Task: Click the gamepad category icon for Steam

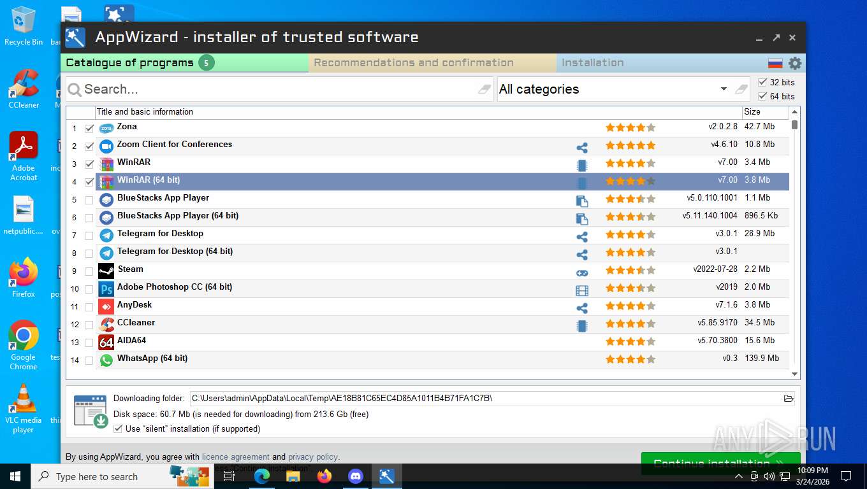Action: (582, 273)
